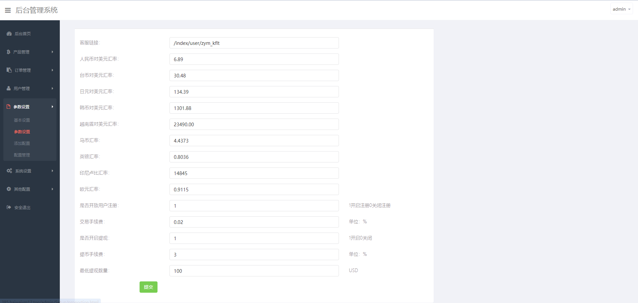This screenshot has height=303, width=638.
Task: Click the hamburger menu icon
Action: pyautogui.click(x=8, y=10)
